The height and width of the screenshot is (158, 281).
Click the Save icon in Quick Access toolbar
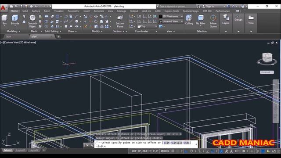click(22, 6)
